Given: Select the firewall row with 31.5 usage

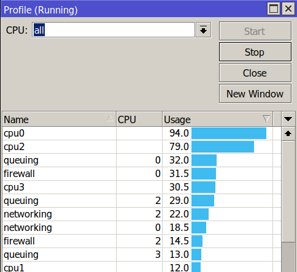Looking at the screenshot, I should pos(142,174).
